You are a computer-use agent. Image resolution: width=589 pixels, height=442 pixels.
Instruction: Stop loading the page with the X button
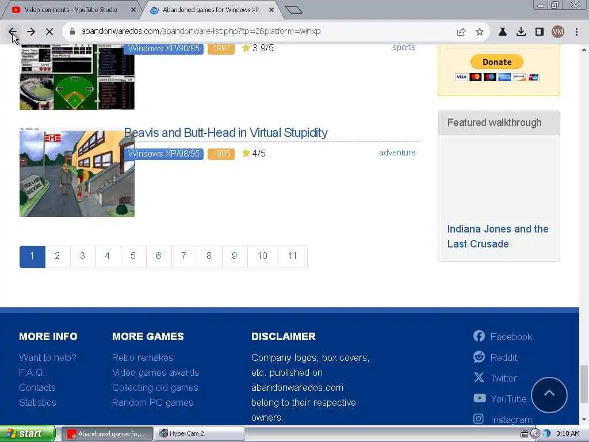tap(49, 32)
